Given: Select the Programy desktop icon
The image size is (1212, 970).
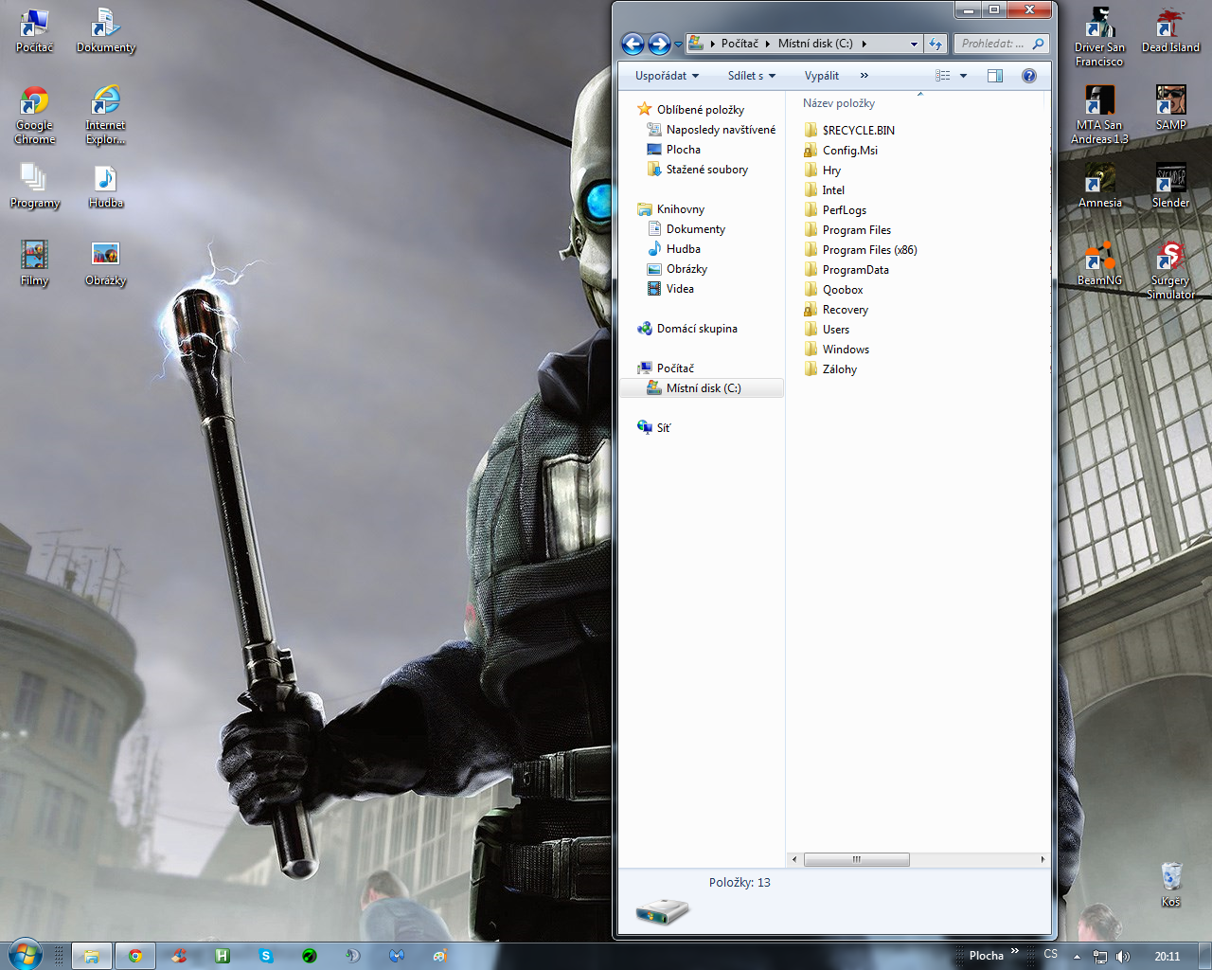Looking at the screenshot, I should coord(35,186).
